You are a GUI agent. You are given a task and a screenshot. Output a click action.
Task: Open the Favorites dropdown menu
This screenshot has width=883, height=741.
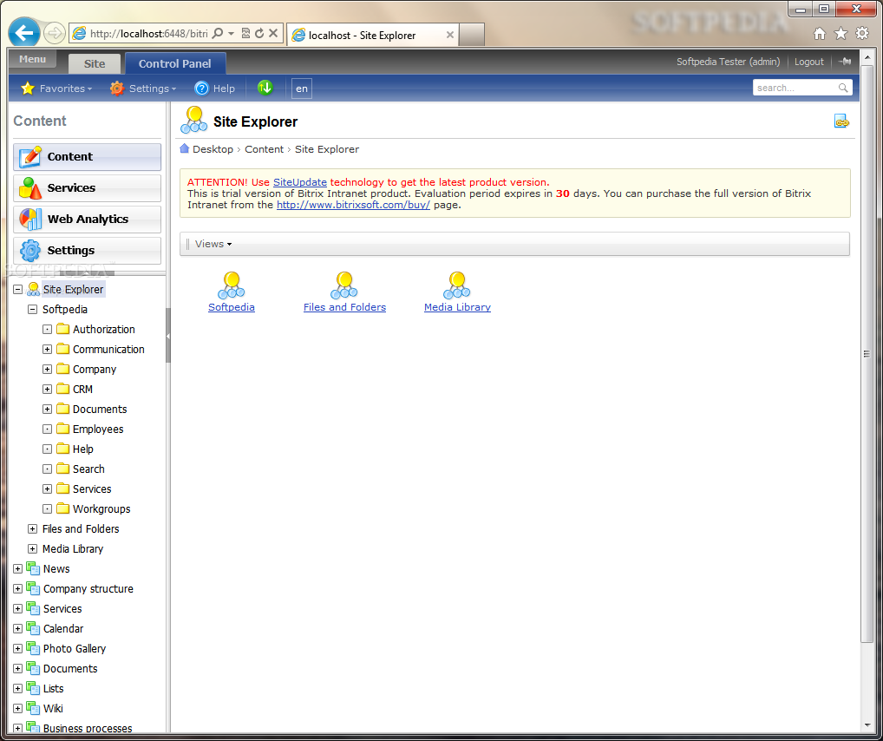(x=65, y=88)
